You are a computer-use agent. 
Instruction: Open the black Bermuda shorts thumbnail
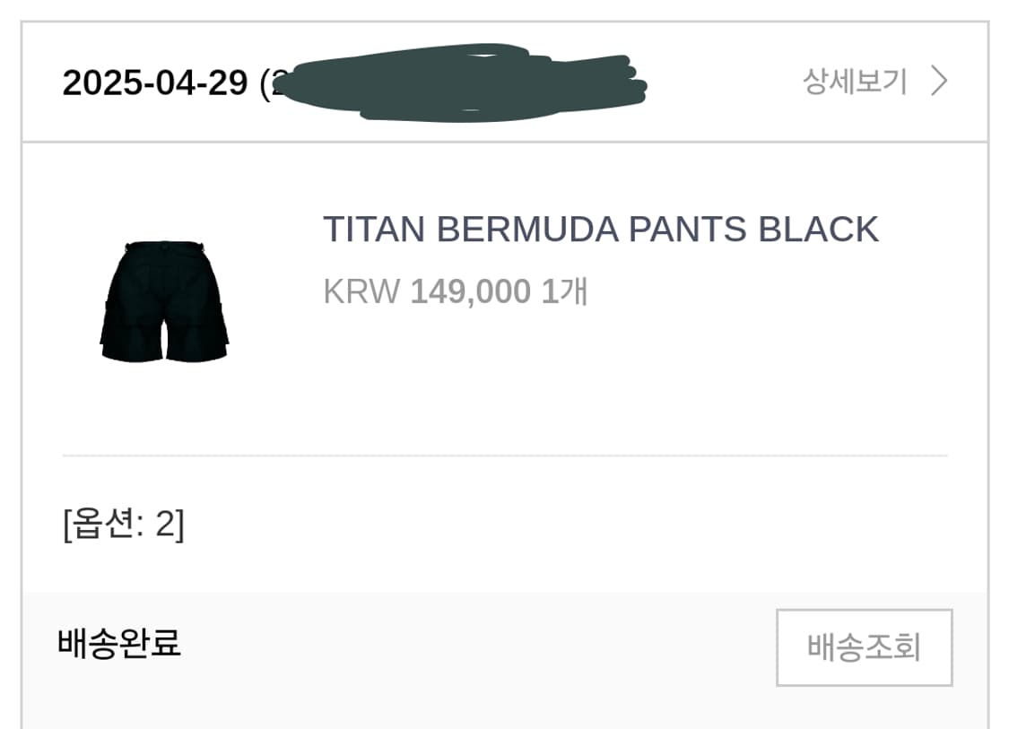coord(164,301)
